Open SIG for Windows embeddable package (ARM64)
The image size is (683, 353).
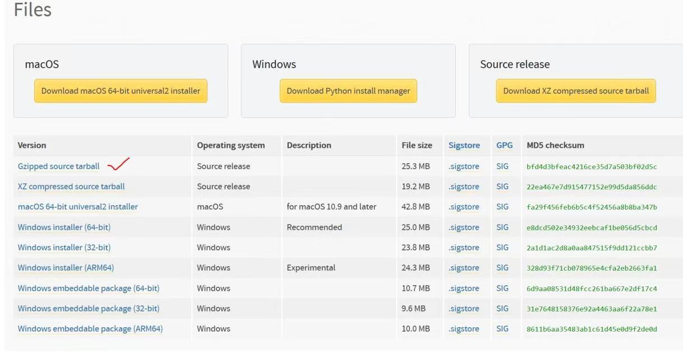pyautogui.click(x=502, y=329)
